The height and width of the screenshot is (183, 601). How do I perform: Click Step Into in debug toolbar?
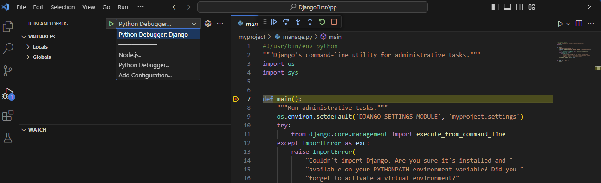(298, 22)
